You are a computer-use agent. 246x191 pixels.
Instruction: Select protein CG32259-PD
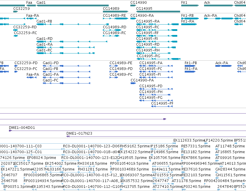[16, 66]
